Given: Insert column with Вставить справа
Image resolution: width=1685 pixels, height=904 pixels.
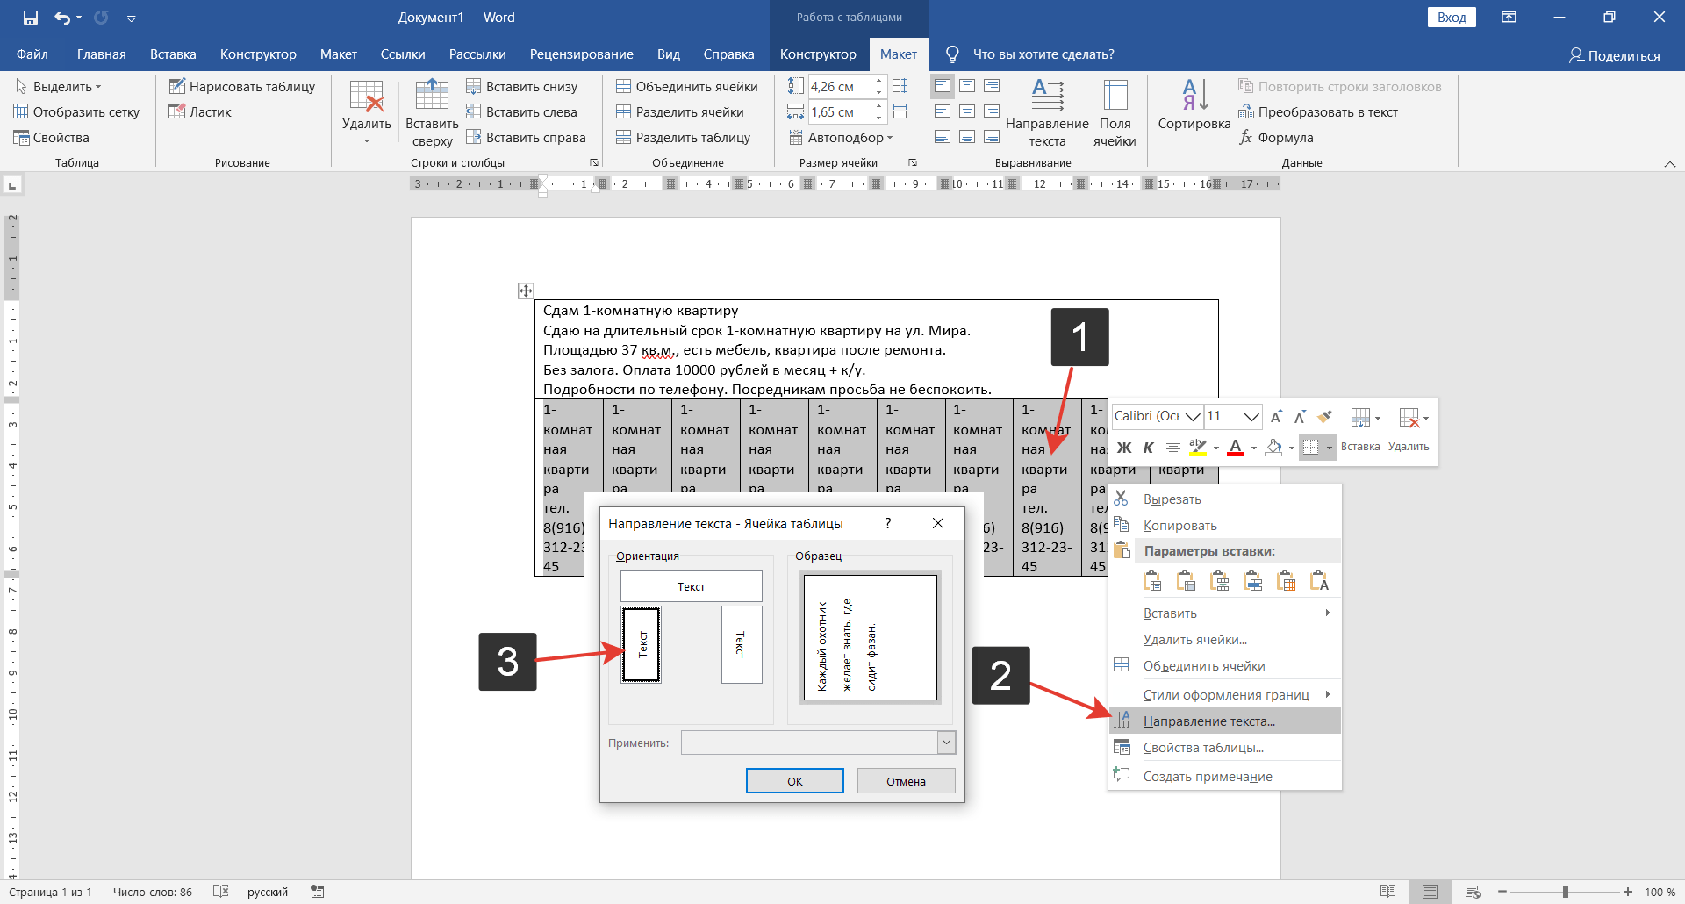Looking at the screenshot, I should 527,137.
